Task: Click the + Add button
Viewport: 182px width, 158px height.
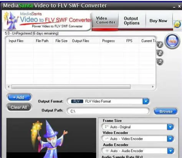Action: click(x=19, y=97)
